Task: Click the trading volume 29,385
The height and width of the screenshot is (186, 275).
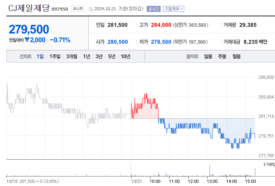Action: click(x=248, y=25)
